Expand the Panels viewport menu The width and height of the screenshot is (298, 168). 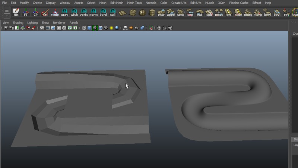point(74,23)
